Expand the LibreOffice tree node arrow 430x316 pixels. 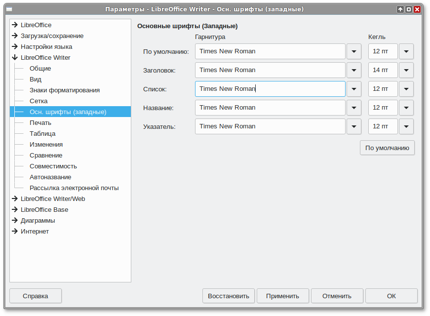point(15,25)
